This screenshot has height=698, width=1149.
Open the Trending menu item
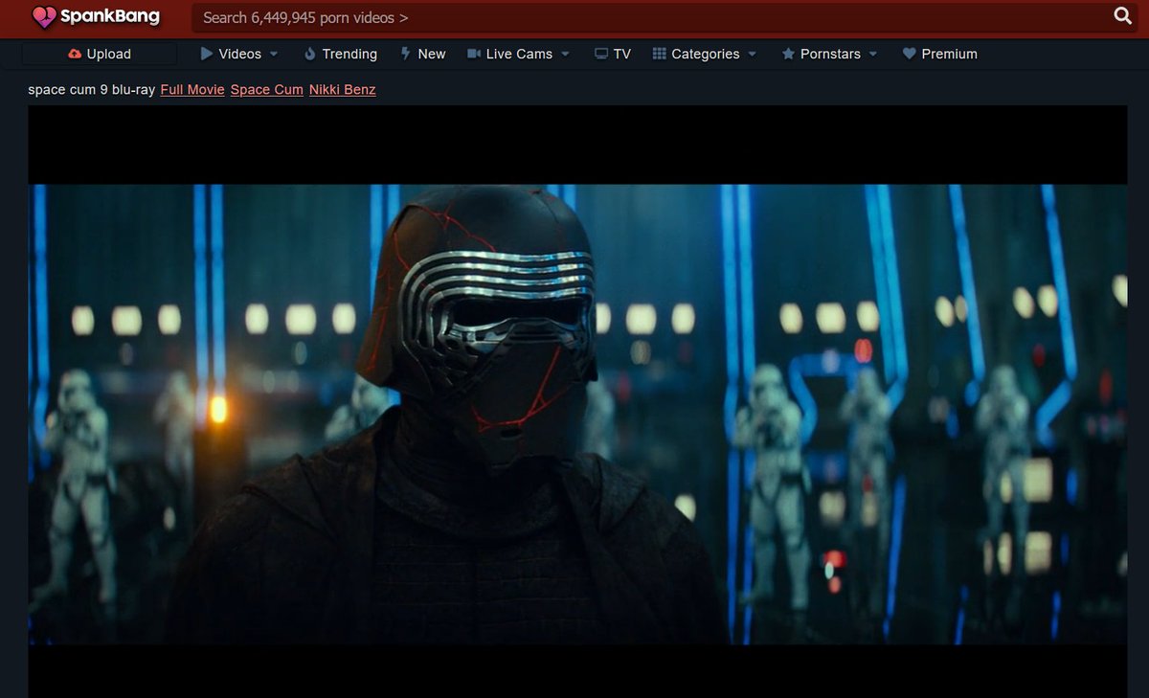click(341, 54)
